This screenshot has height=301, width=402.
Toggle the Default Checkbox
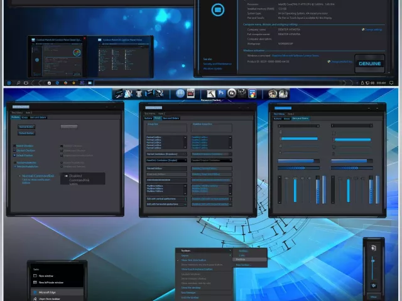pos(14,156)
